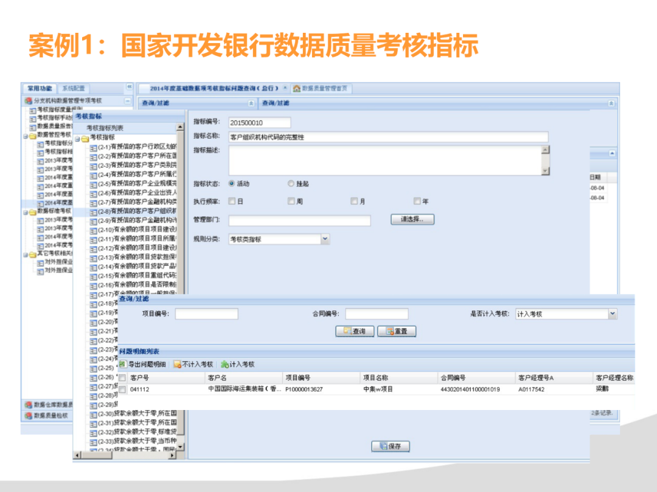Click the 数据质量检核 panel icon
This screenshot has height=492, width=657.
[29, 415]
